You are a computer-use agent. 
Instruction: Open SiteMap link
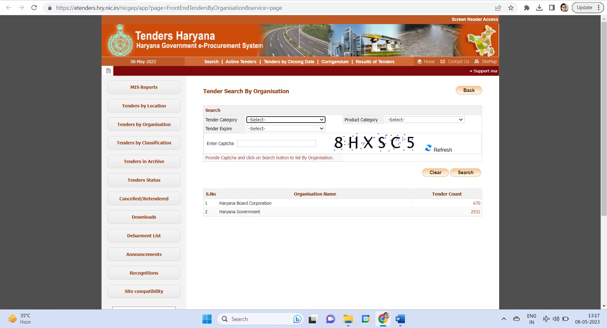coord(486,62)
